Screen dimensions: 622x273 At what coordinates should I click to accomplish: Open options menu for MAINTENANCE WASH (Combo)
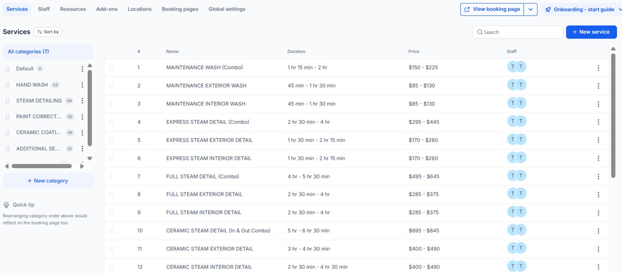tap(598, 68)
